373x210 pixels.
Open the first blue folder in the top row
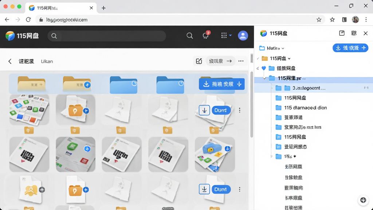pyautogui.click(x=123, y=85)
